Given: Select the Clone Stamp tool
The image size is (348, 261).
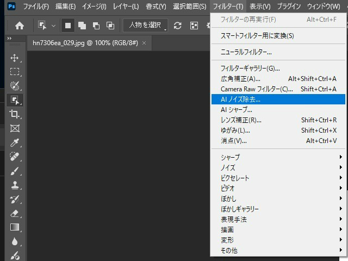Looking at the screenshot, I should click(15, 185).
